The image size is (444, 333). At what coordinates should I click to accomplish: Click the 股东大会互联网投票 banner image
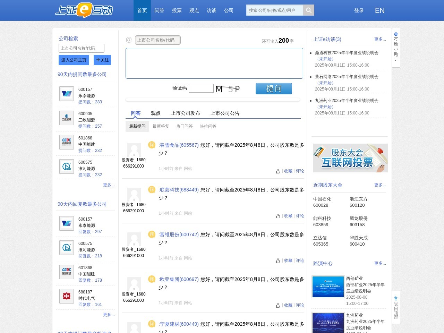tap(350, 158)
